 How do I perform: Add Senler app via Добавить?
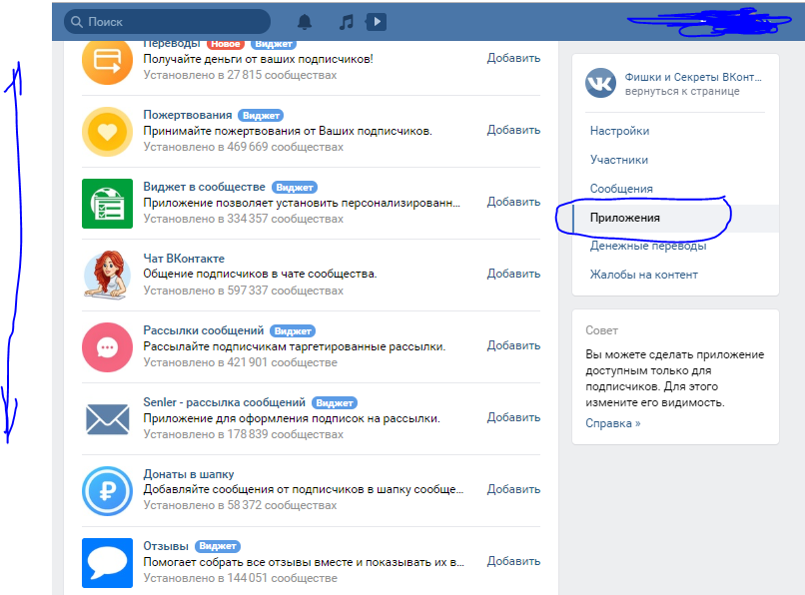pos(513,417)
